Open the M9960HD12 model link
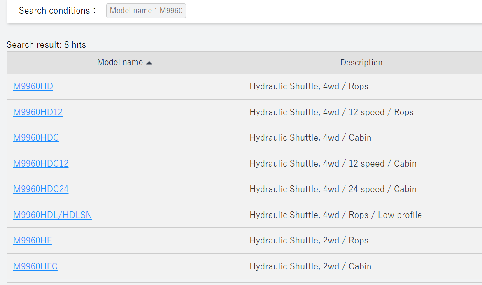The image size is (482, 285). (x=38, y=112)
